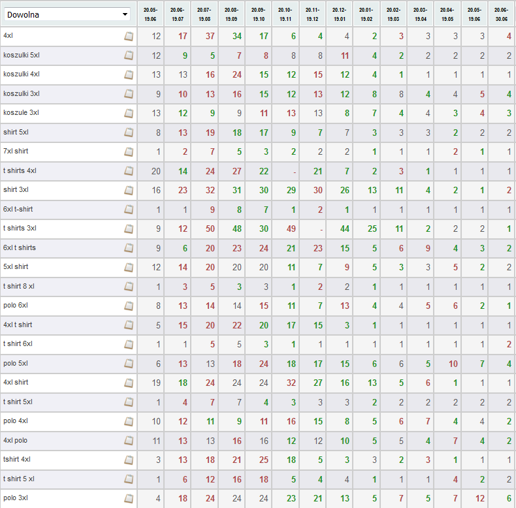Image resolution: width=516 pixels, height=508 pixels.
Task: Open the Dowolna dropdown selector
Action: tap(67, 14)
